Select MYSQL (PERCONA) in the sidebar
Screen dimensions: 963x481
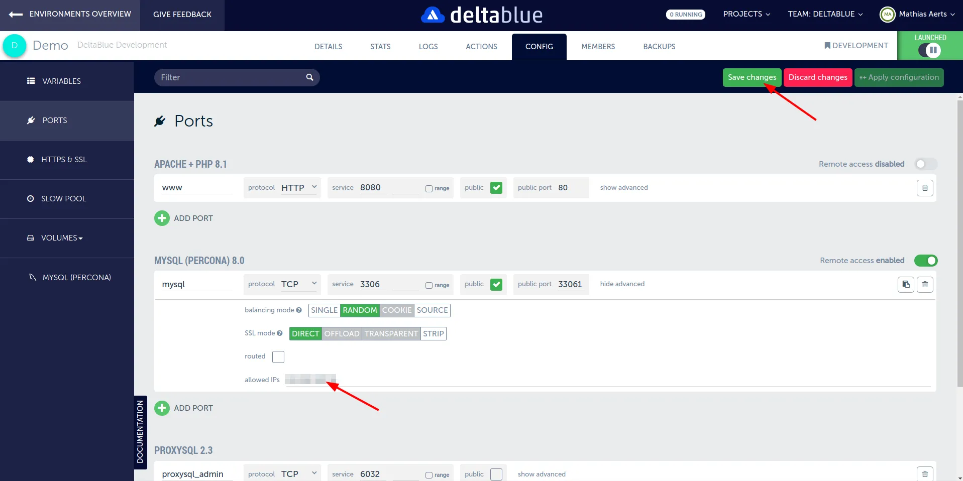(76, 277)
